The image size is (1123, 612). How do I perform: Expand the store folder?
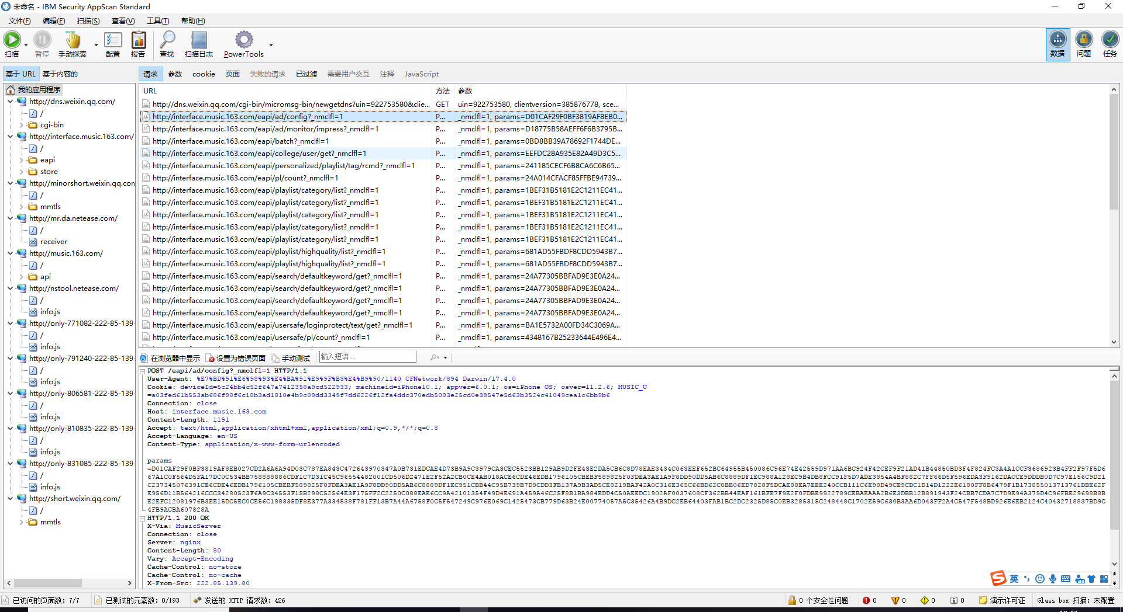pyautogui.click(x=22, y=172)
